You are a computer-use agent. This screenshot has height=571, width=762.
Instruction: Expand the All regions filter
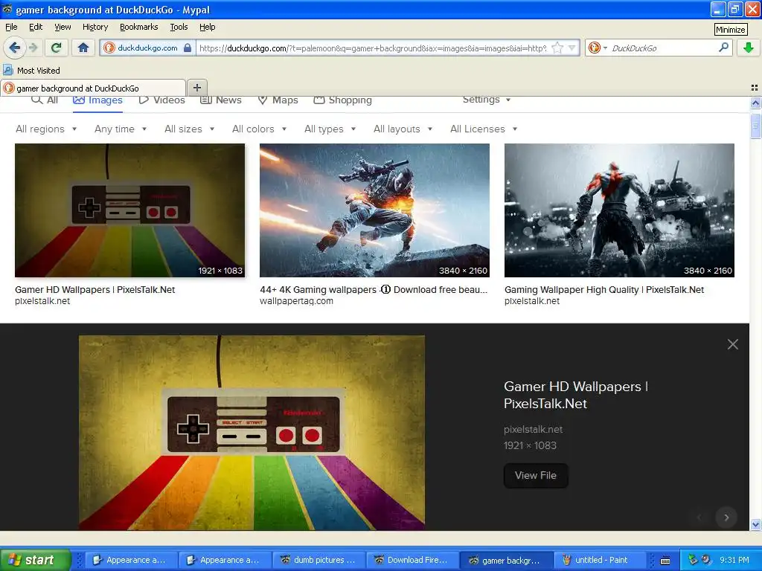click(x=46, y=129)
